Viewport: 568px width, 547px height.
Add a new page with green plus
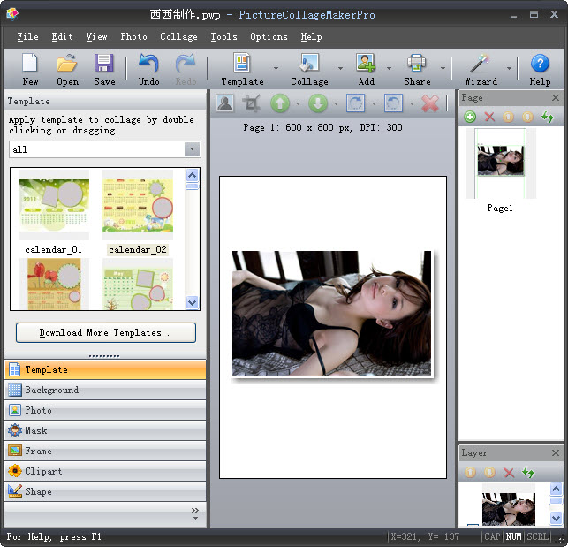point(470,117)
